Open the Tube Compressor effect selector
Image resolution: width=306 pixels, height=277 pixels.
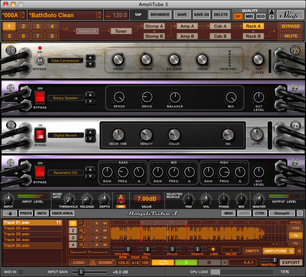65,60
